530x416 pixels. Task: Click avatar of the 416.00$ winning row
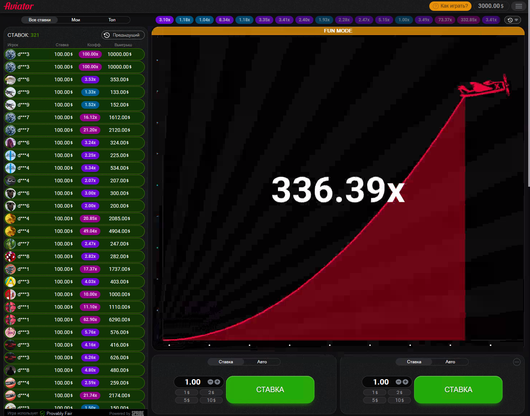pyautogui.click(x=10, y=345)
